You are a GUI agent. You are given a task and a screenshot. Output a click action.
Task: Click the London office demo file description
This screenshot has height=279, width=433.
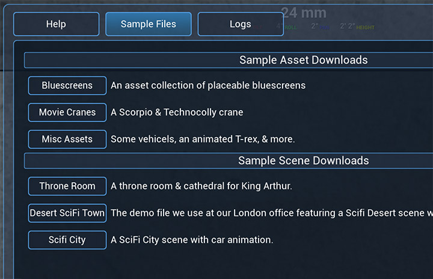point(271,213)
